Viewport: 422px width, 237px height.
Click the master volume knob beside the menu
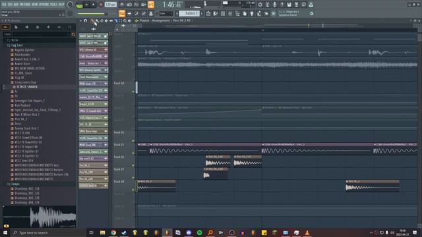click(x=70, y=5)
